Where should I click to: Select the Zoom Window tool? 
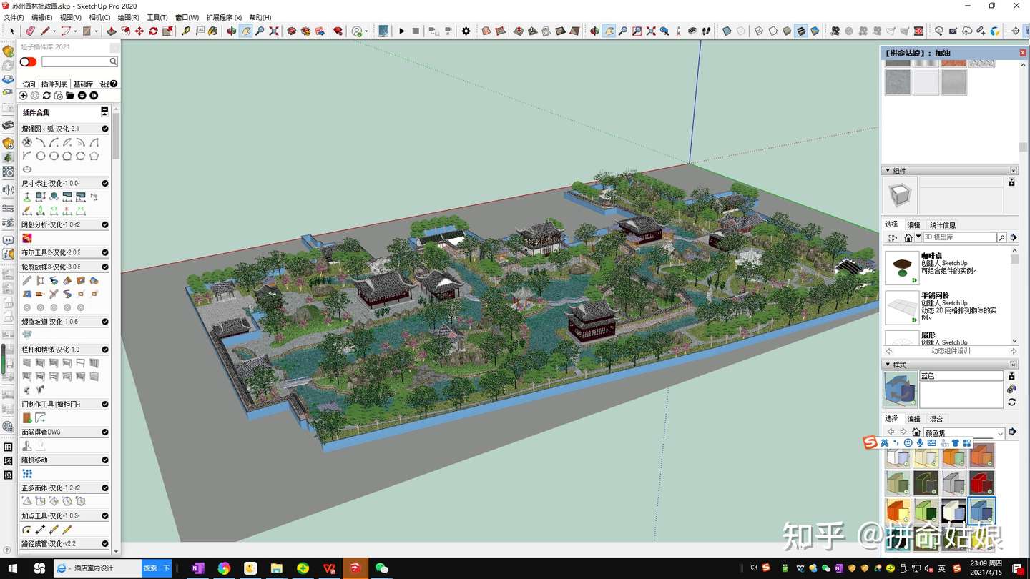click(x=637, y=31)
